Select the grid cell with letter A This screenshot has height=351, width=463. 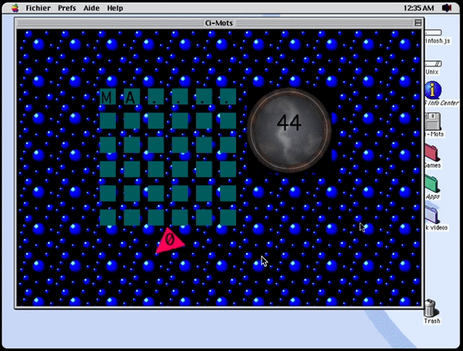coord(132,97)
